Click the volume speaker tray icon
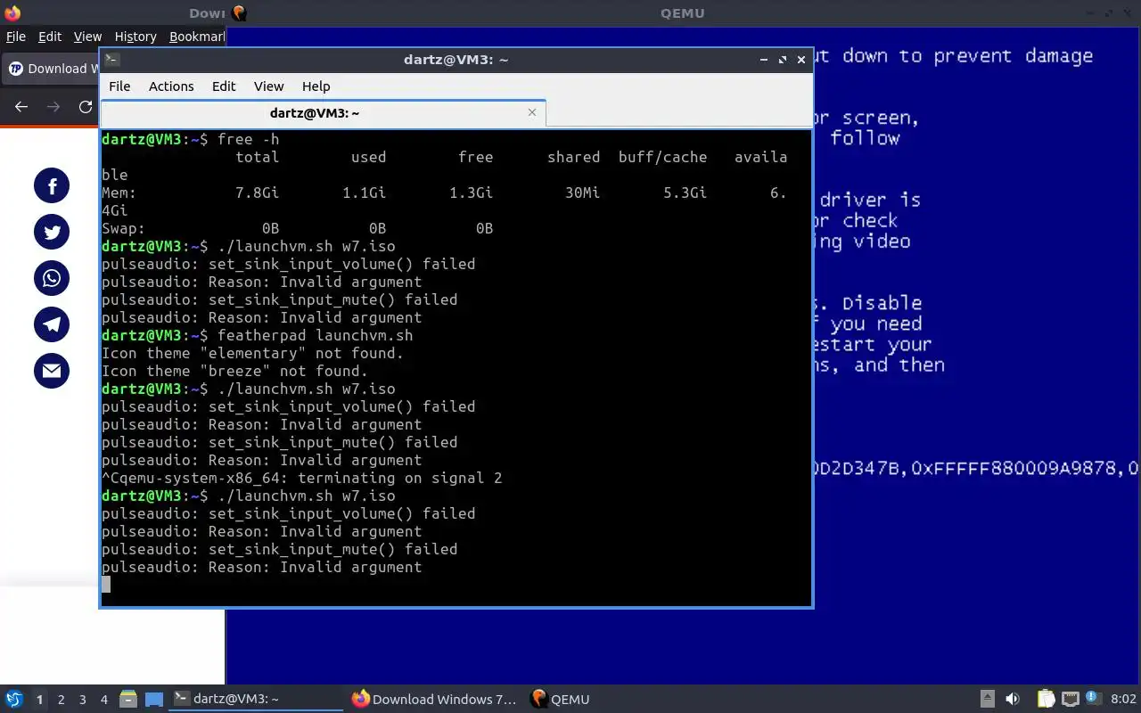 tap(1012, 700)
